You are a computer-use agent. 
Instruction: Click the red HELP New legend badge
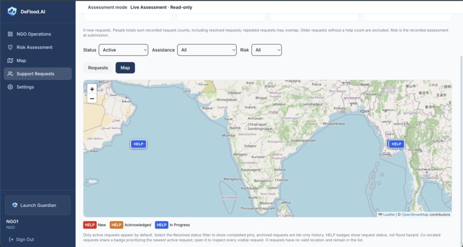tap(90, 225)
